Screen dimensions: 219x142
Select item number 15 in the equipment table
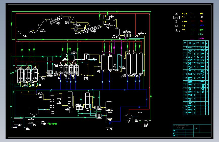(185, 95)
